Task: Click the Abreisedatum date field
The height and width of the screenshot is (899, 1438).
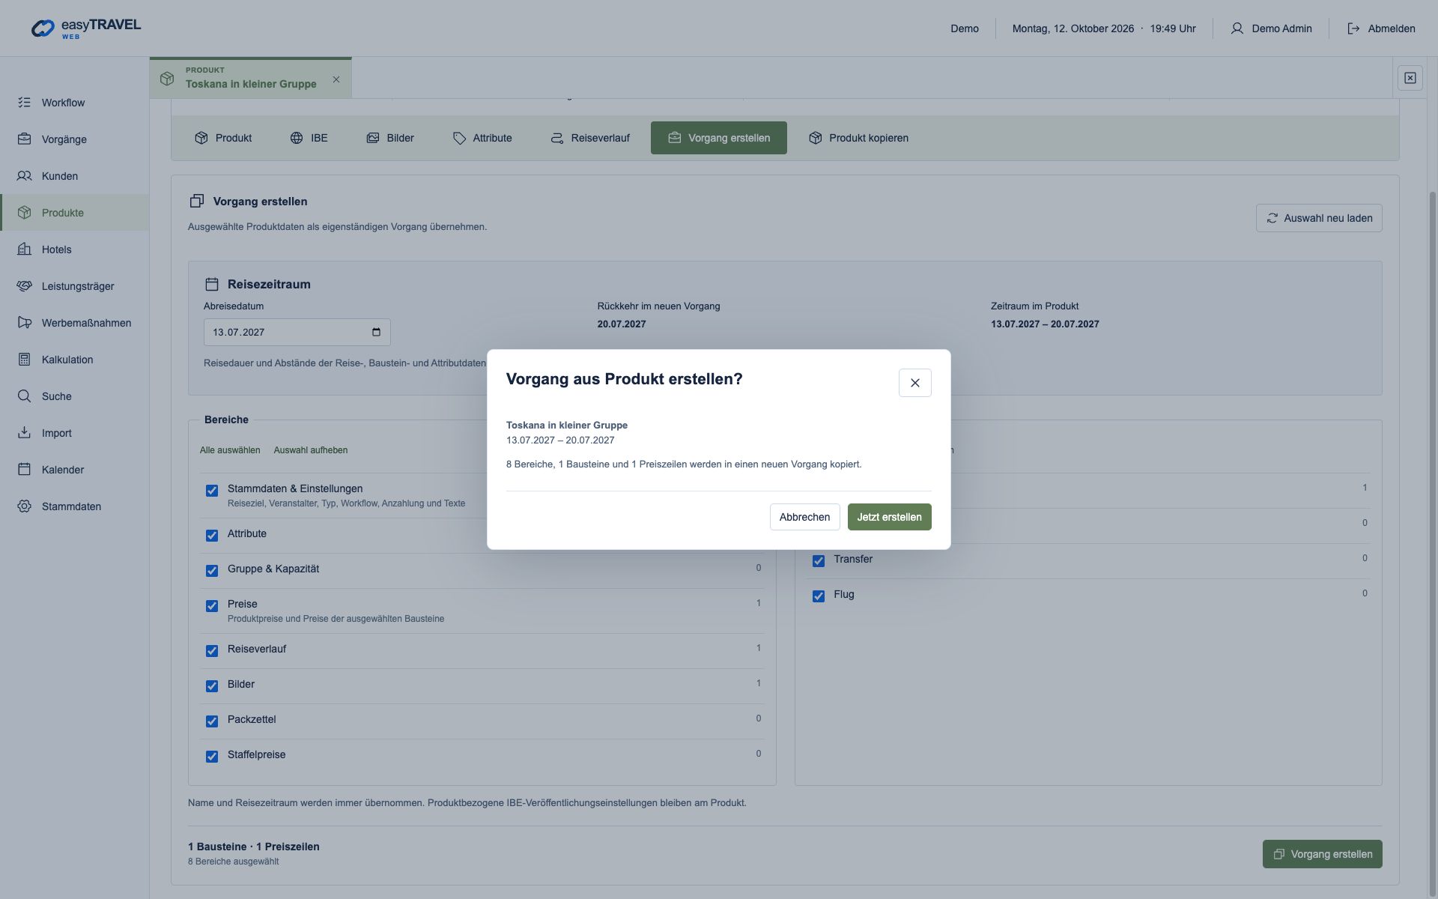Action: tap(297, 332)
